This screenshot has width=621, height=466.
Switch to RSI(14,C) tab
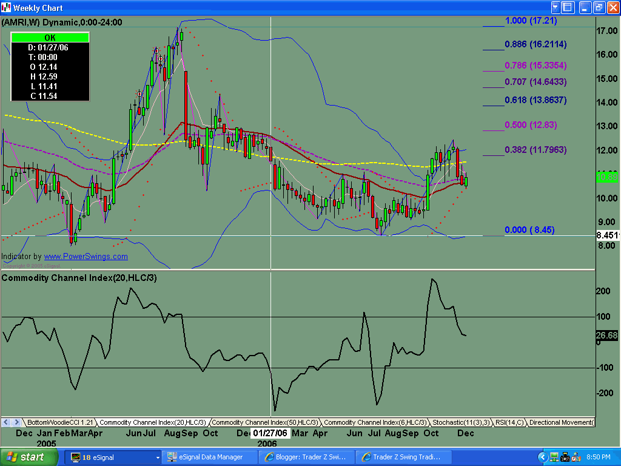click(509, 422)
